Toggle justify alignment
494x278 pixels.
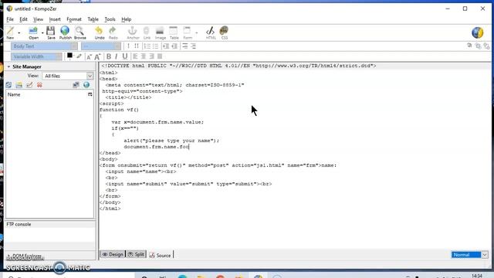(x=160, y=56)
